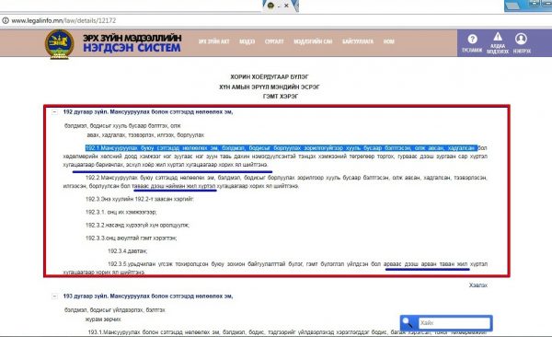This screenshot has height=337, width=552.
Task: Open the Сургалт menu item
Action: pyautogui.click(x=274, y=41)
